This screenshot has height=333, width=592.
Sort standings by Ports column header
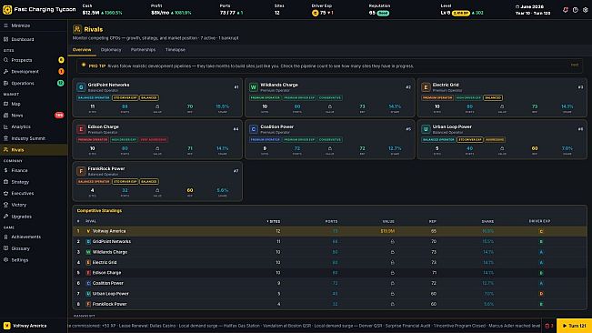coord(331,221)
